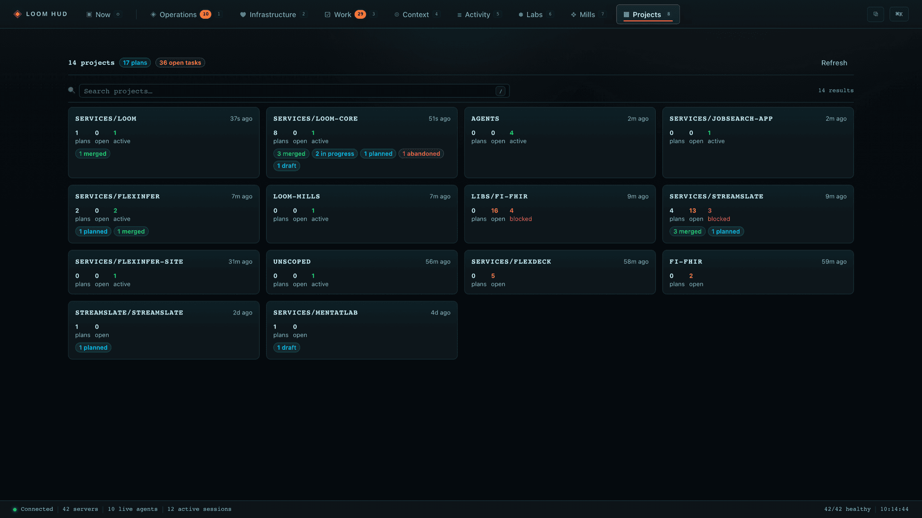922x518 pixels.
Task: Click the 1 planned tag in STREAMSLATE/STREAMSLATE
Action: 93,348
